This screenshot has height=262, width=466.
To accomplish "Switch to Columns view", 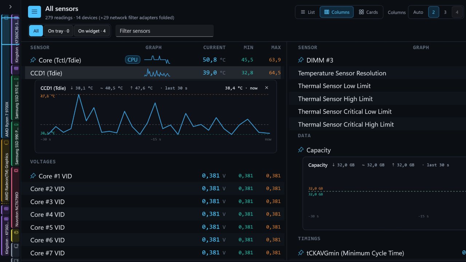I will 337,12.
